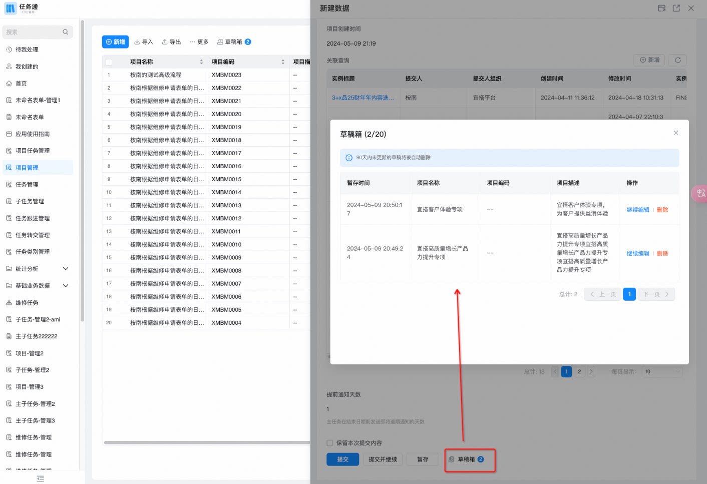Click the pink translate floating icon

pos(700,193)
